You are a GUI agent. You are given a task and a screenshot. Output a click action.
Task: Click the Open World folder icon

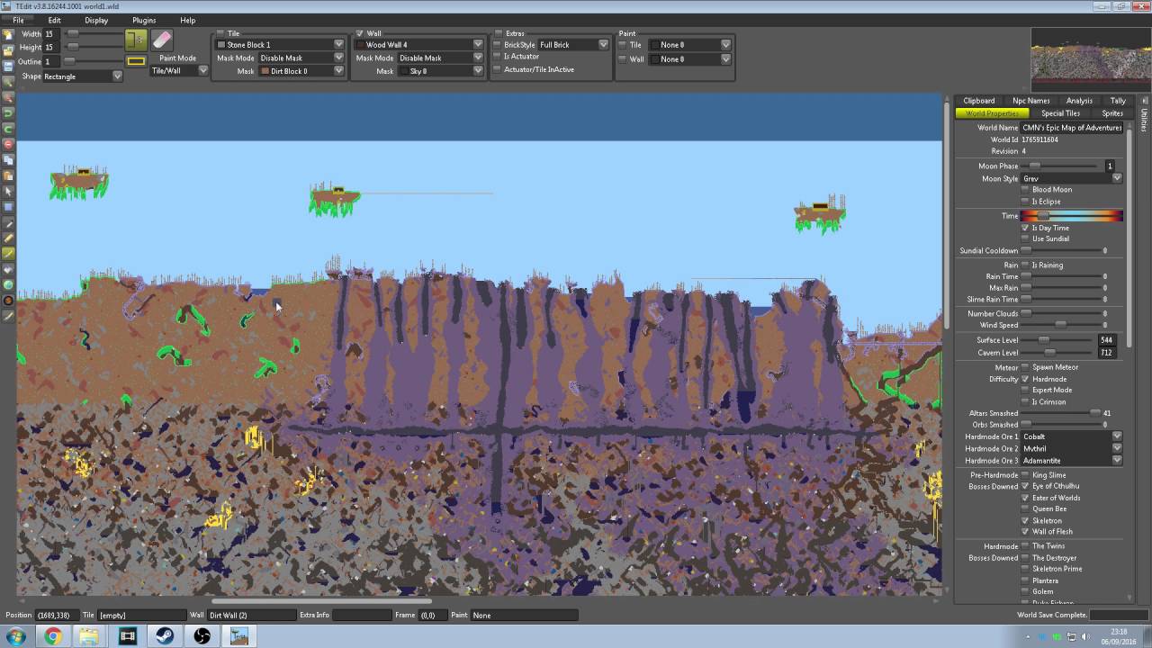pos(8,51)
